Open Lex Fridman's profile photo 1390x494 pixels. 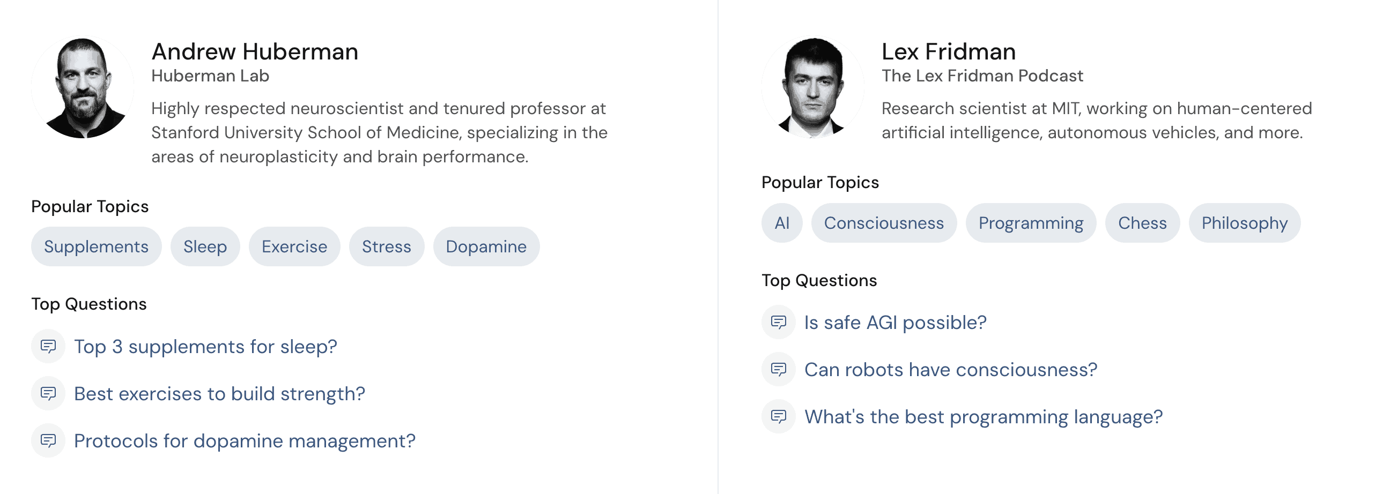point(812,87)
